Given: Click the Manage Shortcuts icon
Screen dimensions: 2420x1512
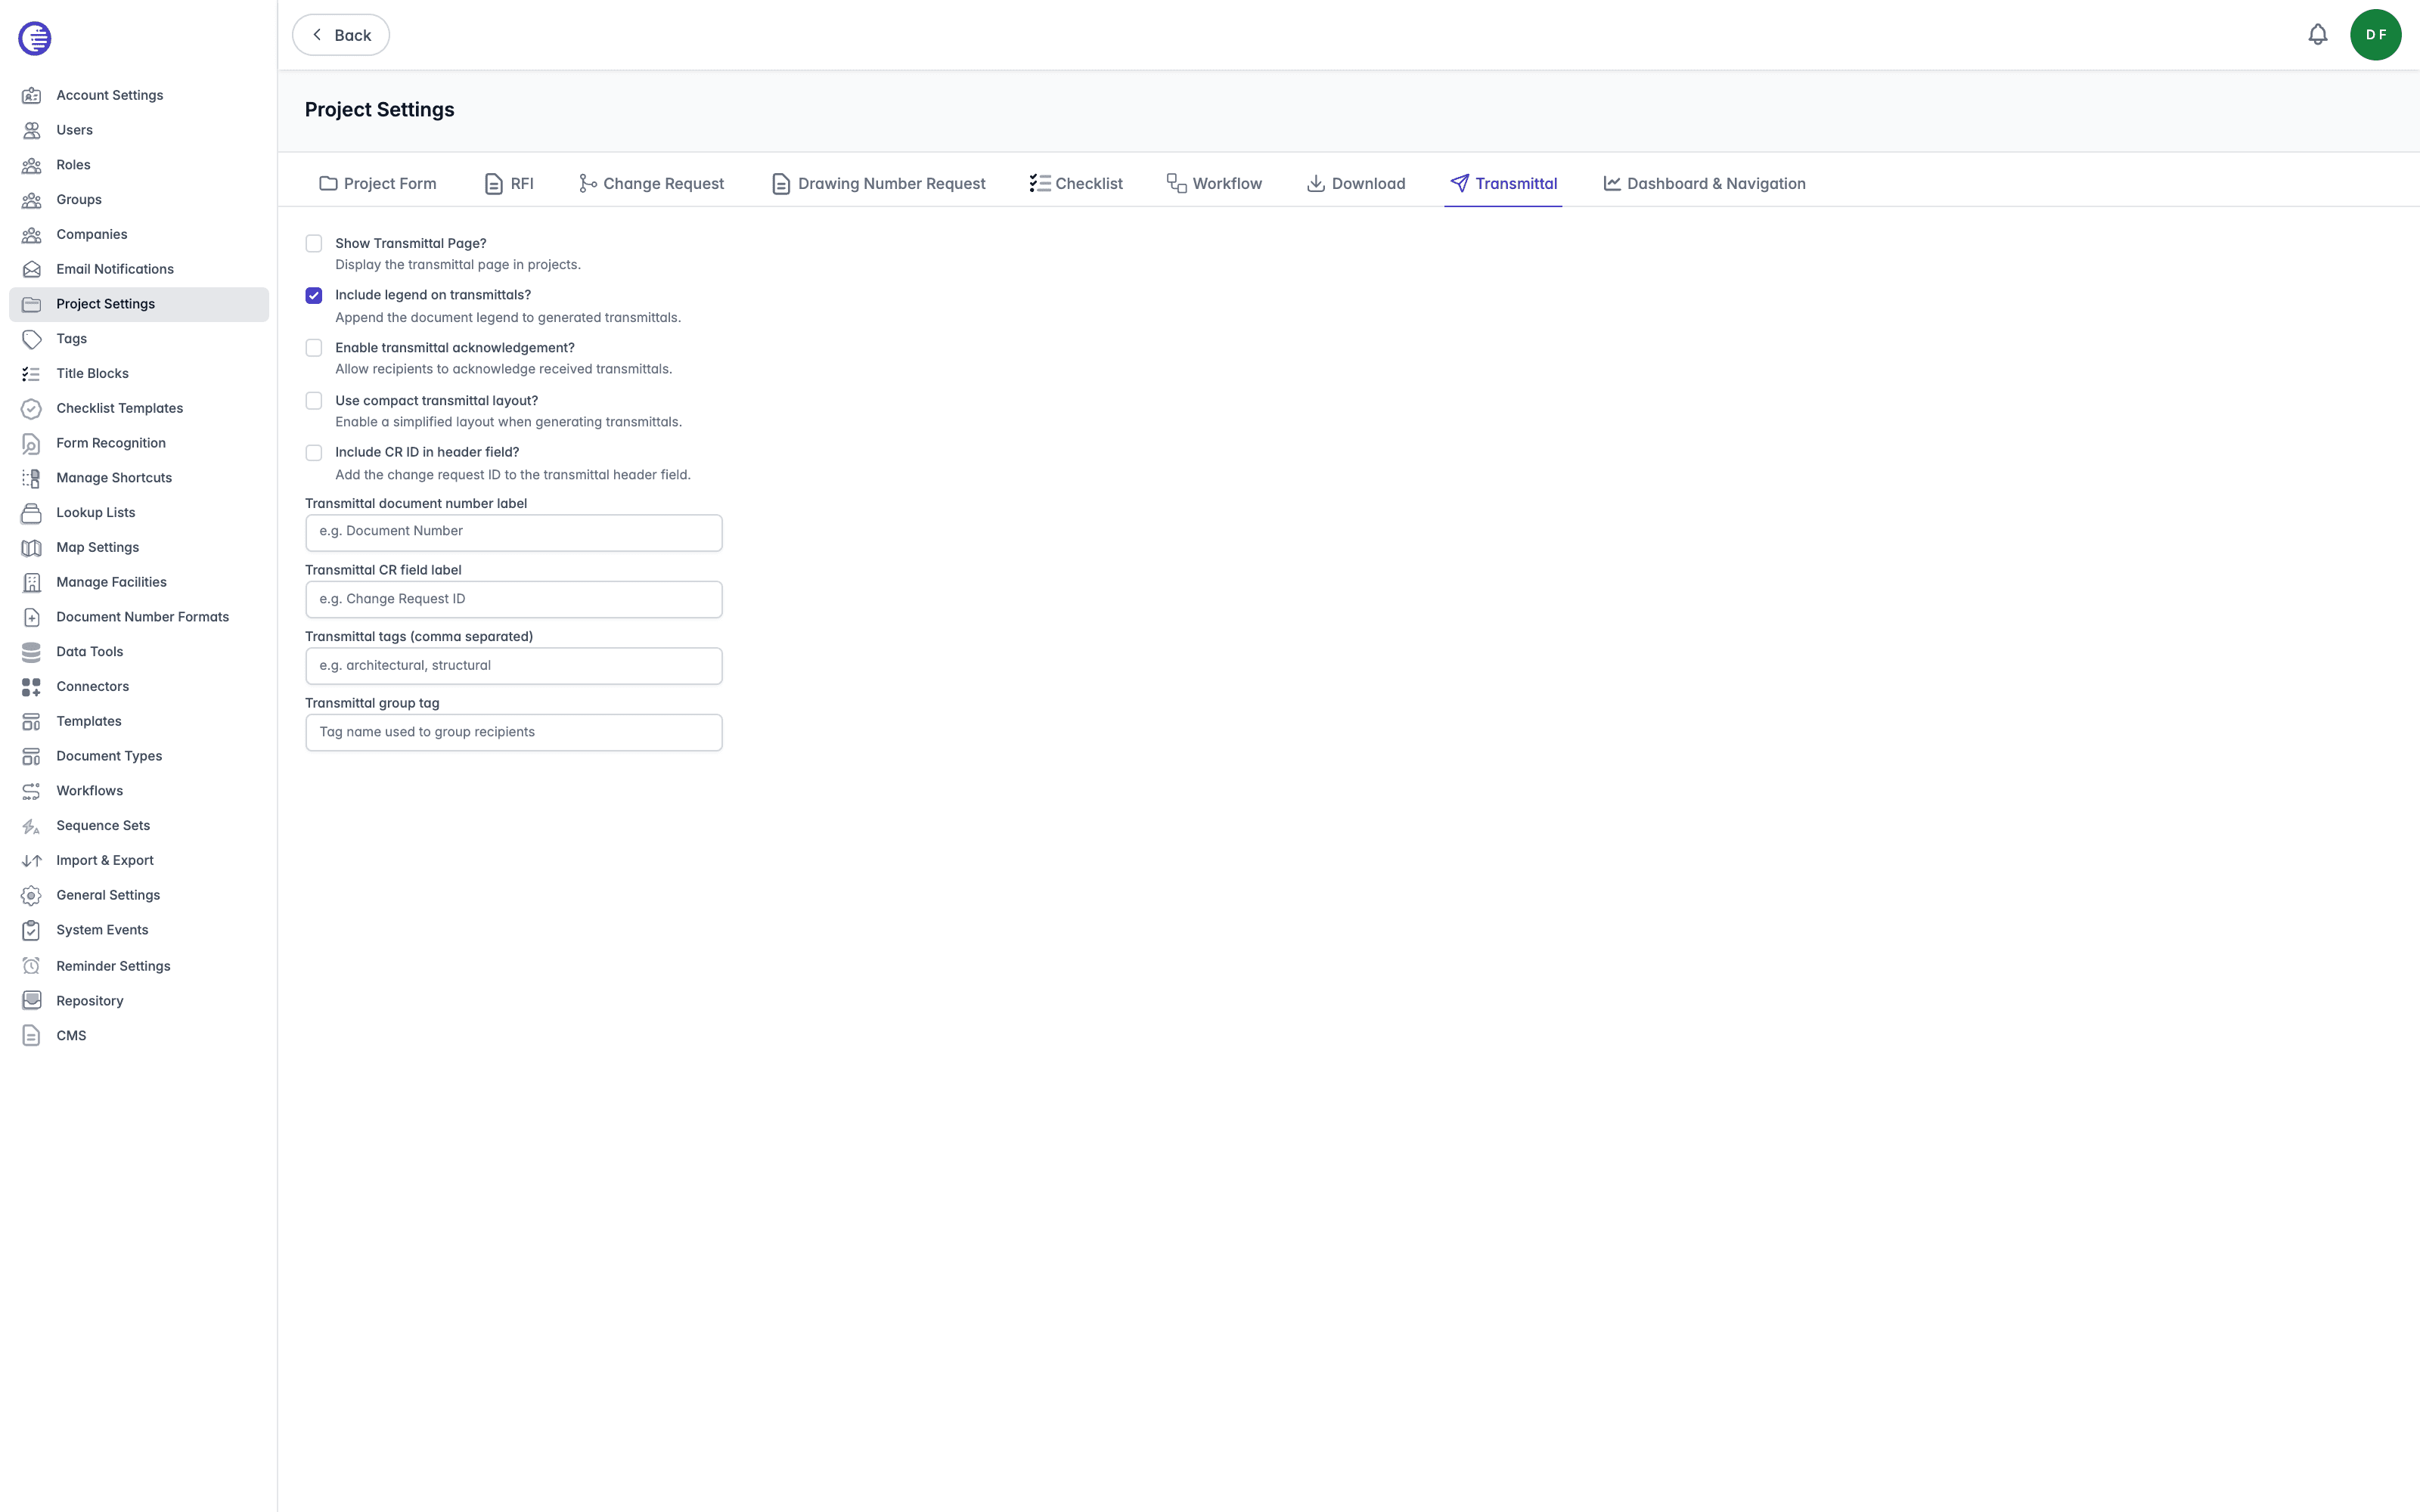Looking at the screenshot, I should coord(32,478).
